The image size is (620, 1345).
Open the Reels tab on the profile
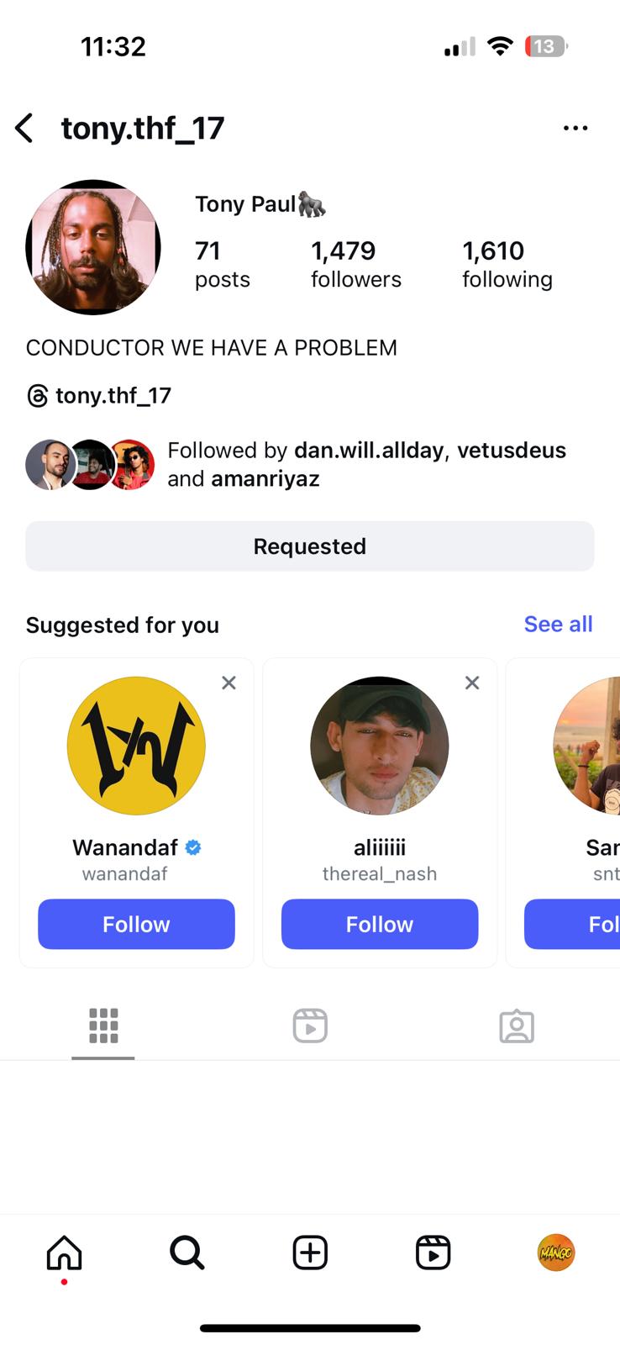(x=309, y=1026)
